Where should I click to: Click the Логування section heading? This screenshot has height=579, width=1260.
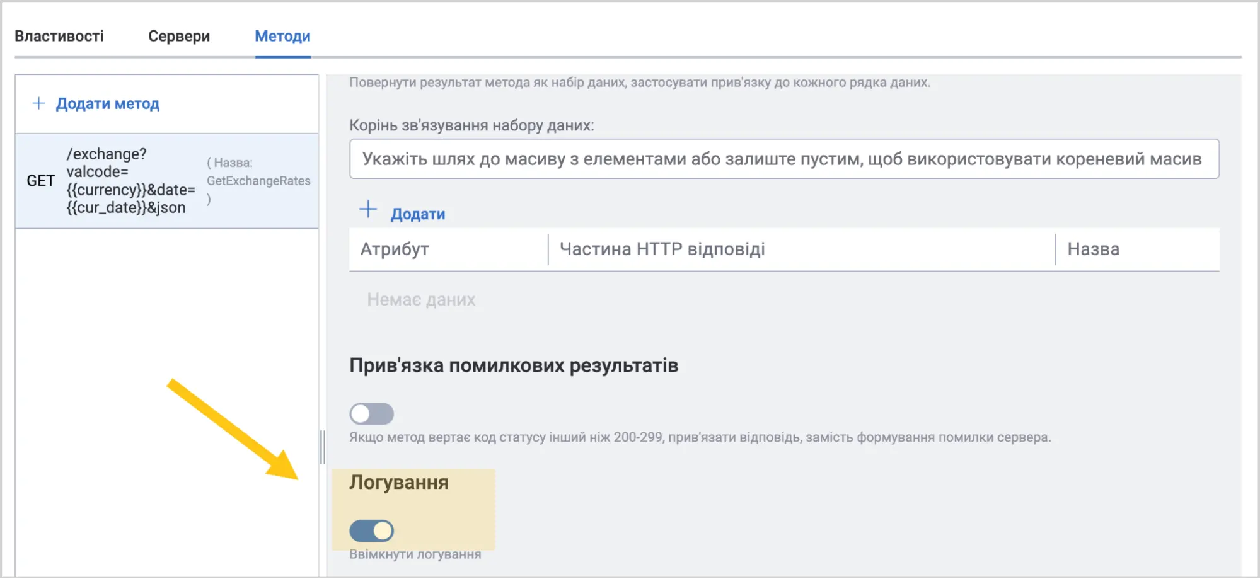point(399,483)
